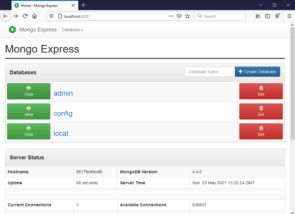The image size is (295, 214).
Task: Open a new browser tab with plus
Action: (83, 5)
